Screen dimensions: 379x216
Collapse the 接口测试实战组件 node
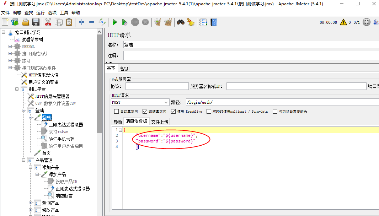(10, 67)
